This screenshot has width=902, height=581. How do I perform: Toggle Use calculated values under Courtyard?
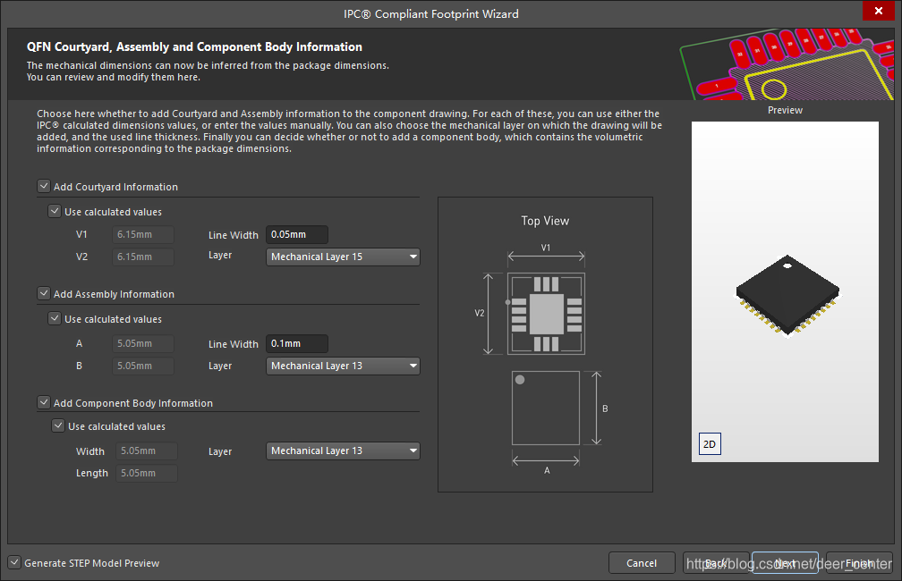pyautogui.click(x=55, y=211)
